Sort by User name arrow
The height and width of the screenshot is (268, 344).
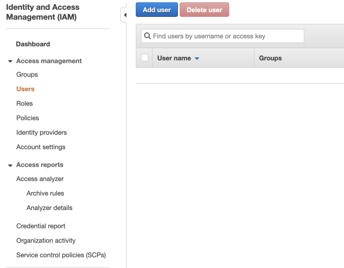pyautogui.click(x=197, y=58)
